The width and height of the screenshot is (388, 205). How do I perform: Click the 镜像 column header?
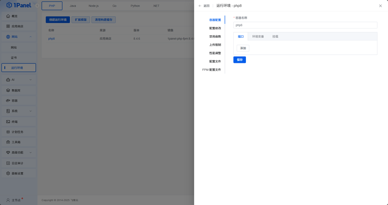[x=171, y=30]
